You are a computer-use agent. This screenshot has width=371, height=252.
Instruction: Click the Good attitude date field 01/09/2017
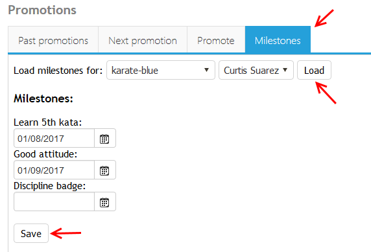[x=54, y=170]
